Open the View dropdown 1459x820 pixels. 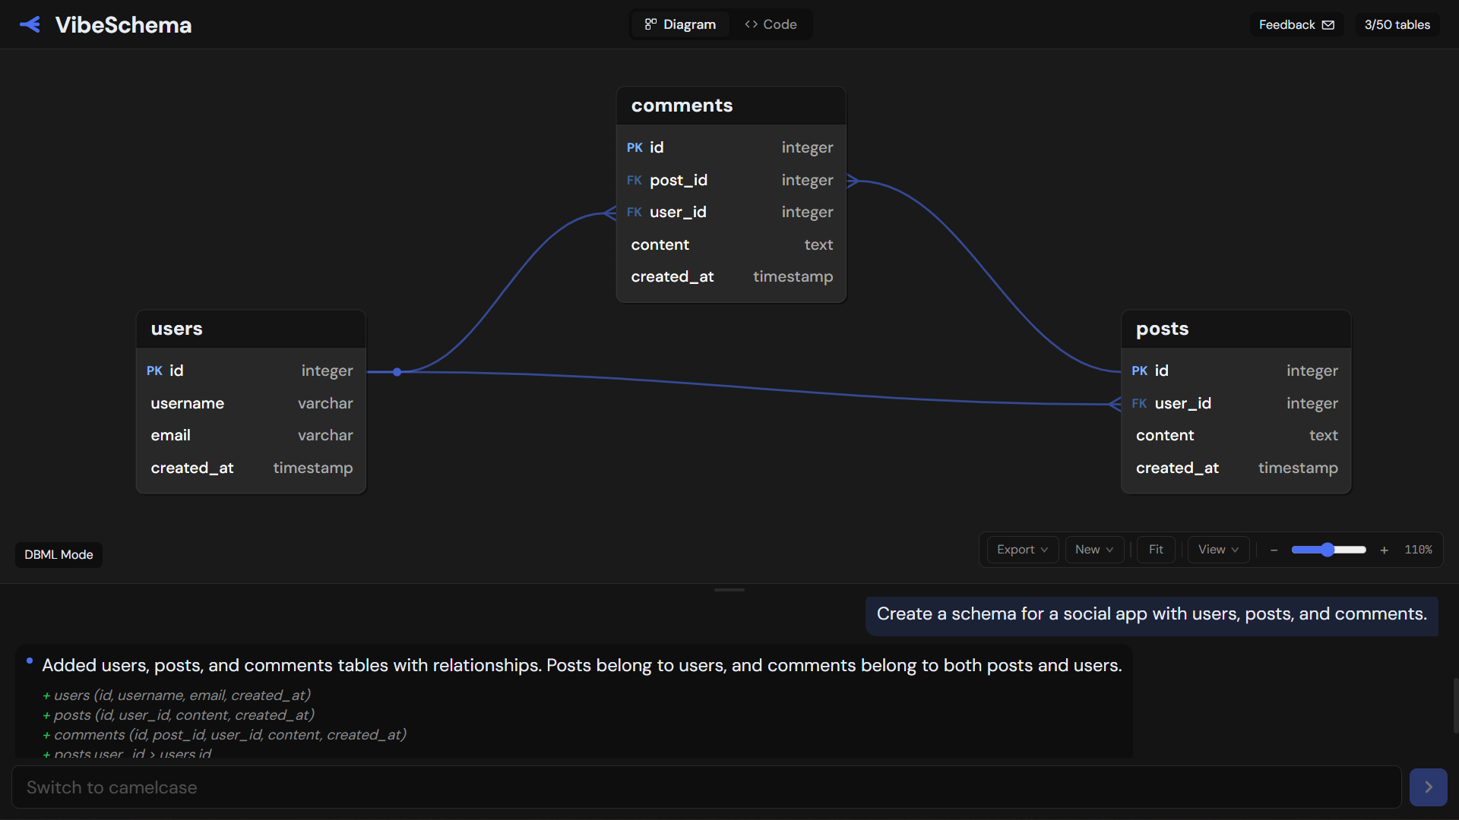[1217, 549]
